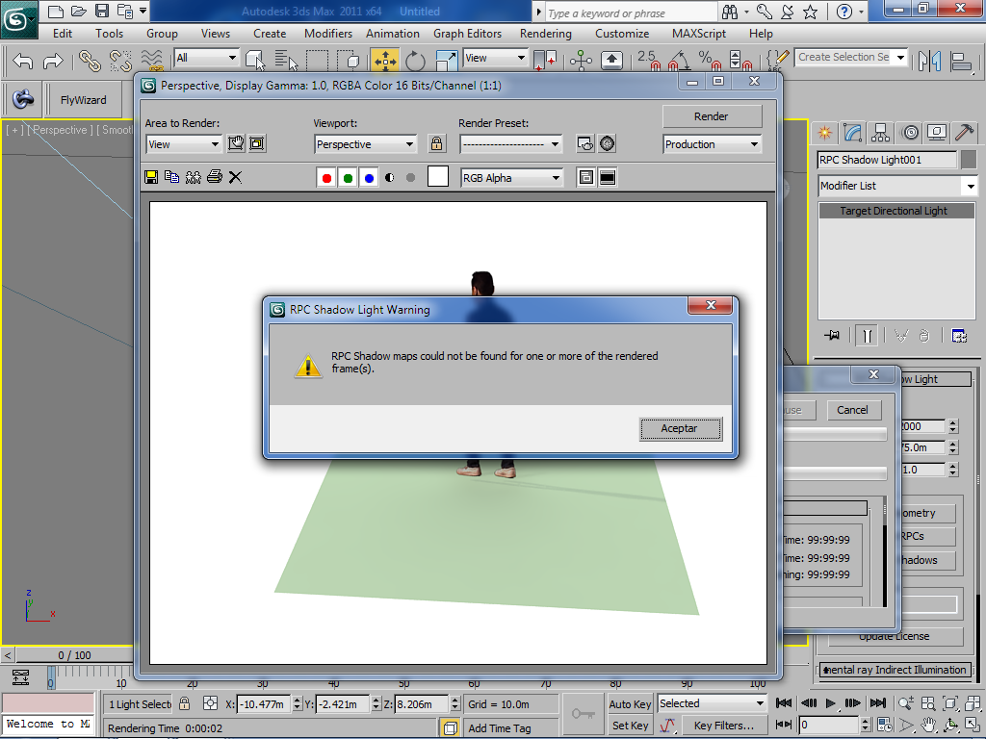Open the Utilities hammer panel tab
Screen dimensions: 986x739
964,133
